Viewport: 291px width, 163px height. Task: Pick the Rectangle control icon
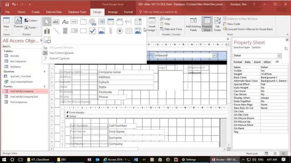83,31
